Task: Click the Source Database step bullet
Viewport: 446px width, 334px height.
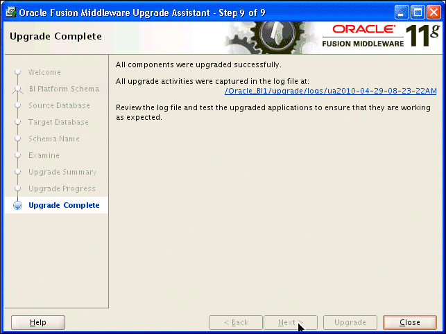Action: point(17,105)
